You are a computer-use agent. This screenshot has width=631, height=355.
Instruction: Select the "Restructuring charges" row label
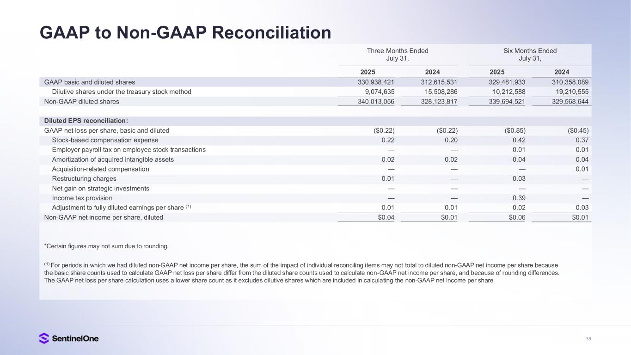coord(84,179)
